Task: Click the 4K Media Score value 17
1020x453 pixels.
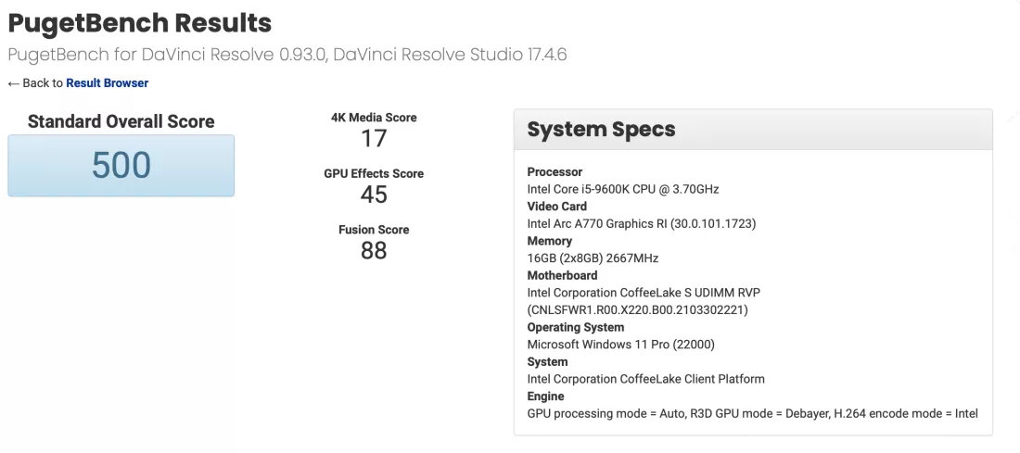Action: pos(374,139)
